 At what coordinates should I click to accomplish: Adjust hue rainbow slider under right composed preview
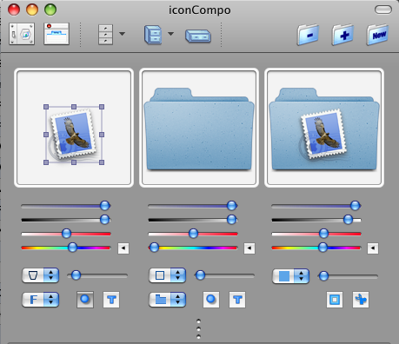pyautogui.click(x=316, y=248)
